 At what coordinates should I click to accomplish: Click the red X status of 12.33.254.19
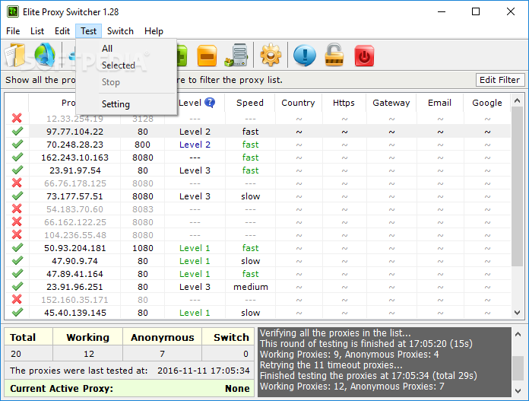tap(17, 118)
